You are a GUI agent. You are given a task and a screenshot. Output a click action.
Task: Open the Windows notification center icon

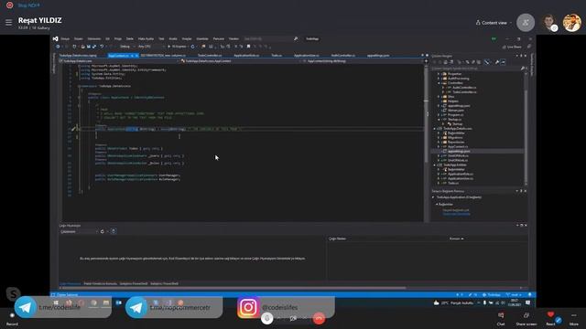pos(527,302)
